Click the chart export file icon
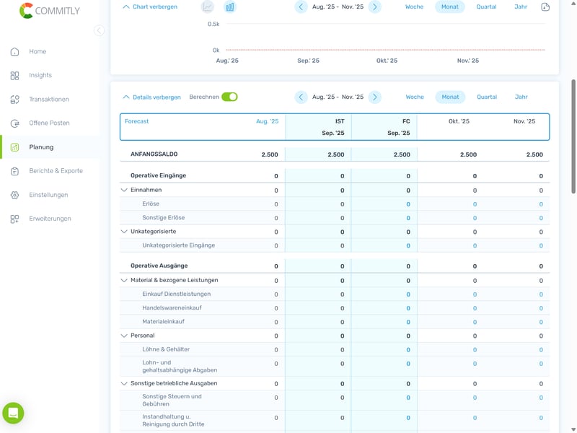Image resolution: width=577 pixels, height=433 pixels. click(x=545, y=7)
